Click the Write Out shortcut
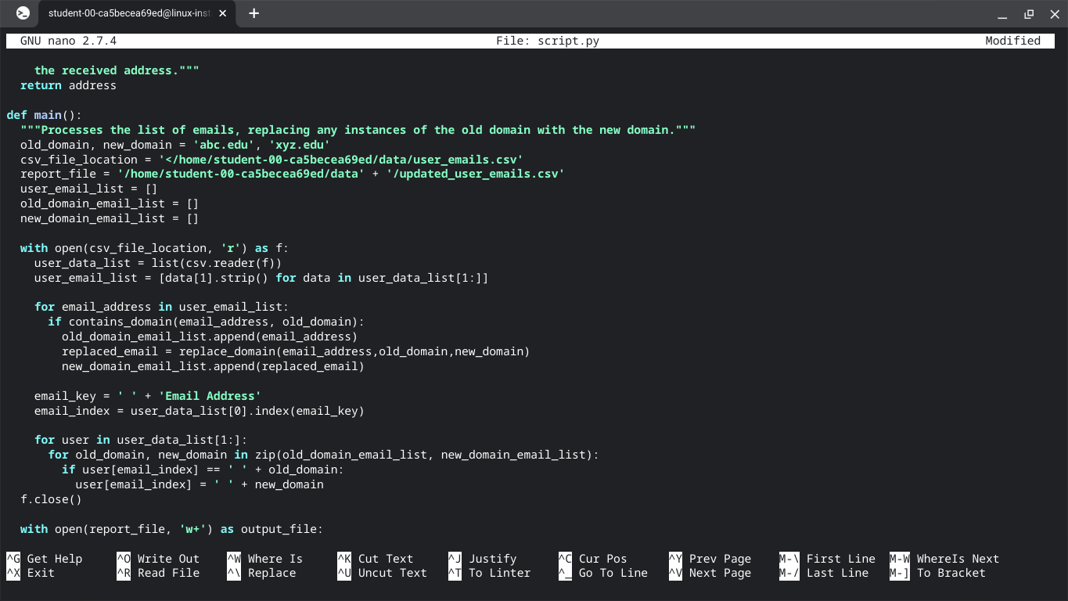Viewport: 1068px width, 601px height. coord(158,559)
